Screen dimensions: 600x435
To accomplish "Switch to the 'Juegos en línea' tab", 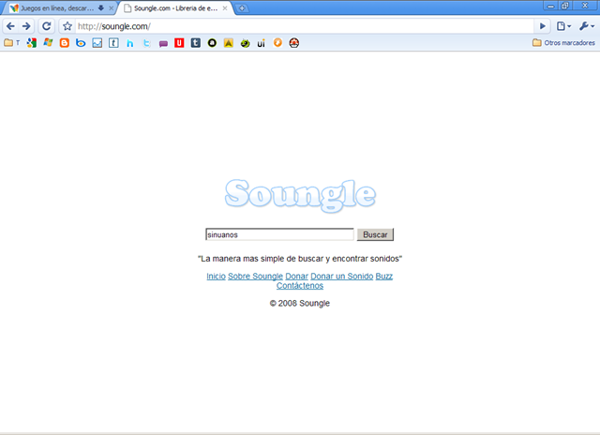I will pos(57,8).
